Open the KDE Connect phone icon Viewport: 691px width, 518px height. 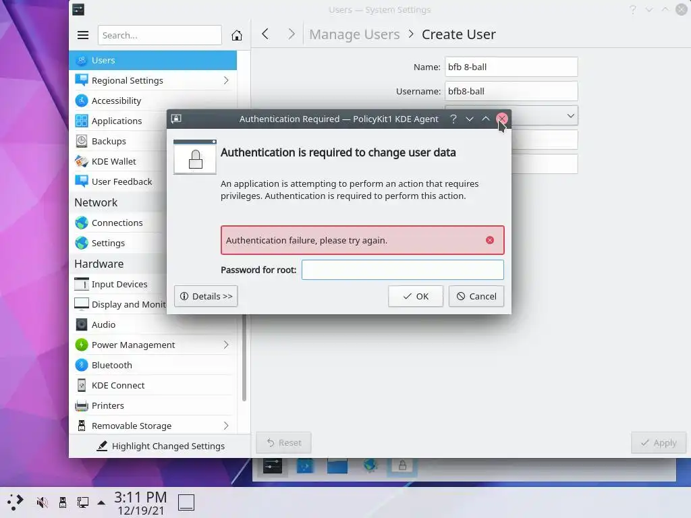(82, 385)
